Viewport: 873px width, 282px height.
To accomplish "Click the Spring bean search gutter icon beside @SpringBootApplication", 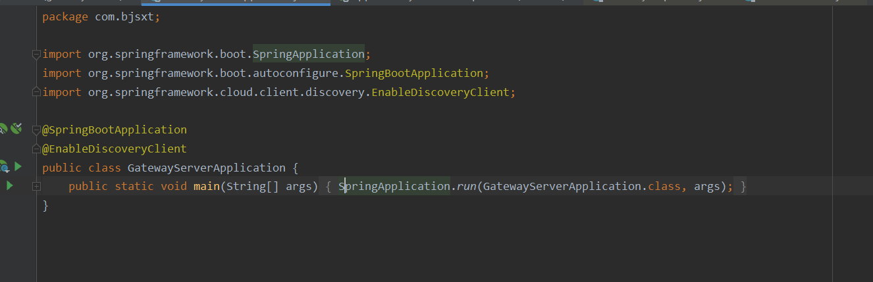I will tap(3, 128).
